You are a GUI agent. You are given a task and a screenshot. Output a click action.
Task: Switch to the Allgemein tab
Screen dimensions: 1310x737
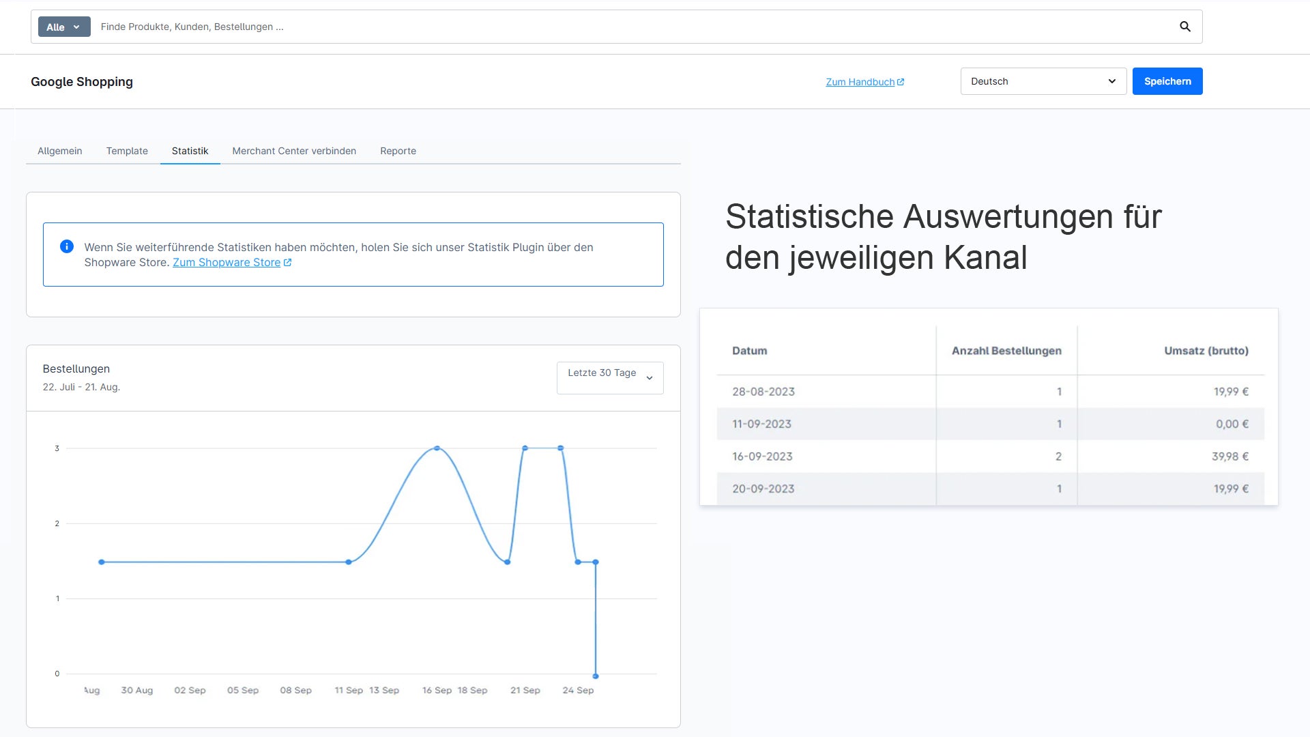click(x=60, y=151)
